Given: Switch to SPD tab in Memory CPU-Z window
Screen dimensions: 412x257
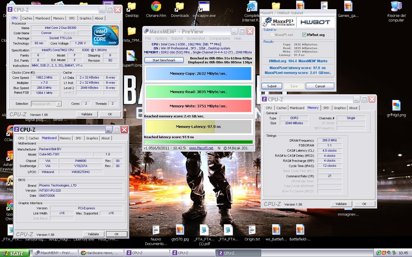Looking at the screenshot, I should (326, 108).
